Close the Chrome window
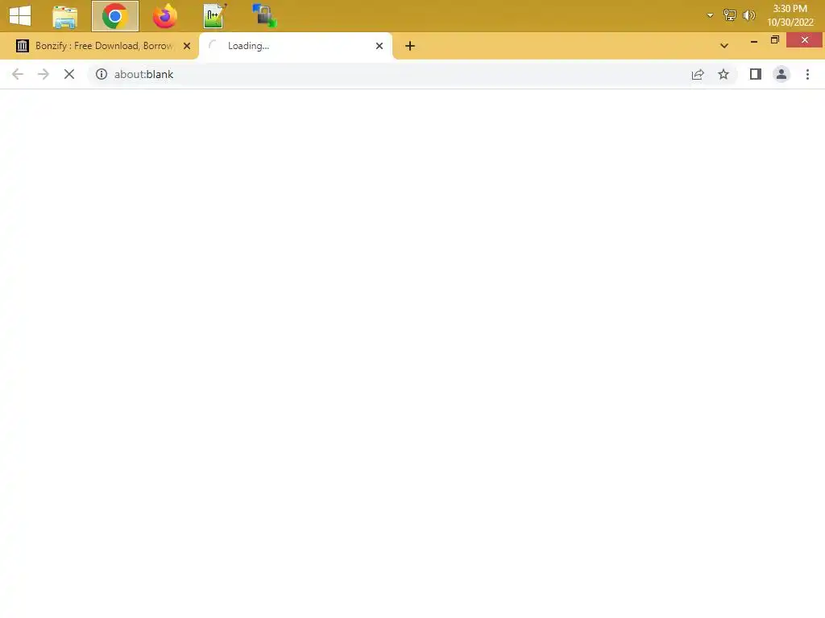The width and height of the screenshot is (825, 618). (805, 40)
